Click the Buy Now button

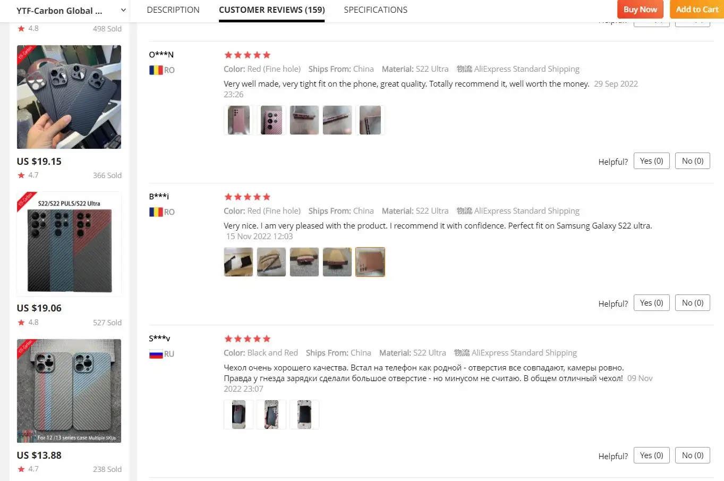(x=640, y=10)
